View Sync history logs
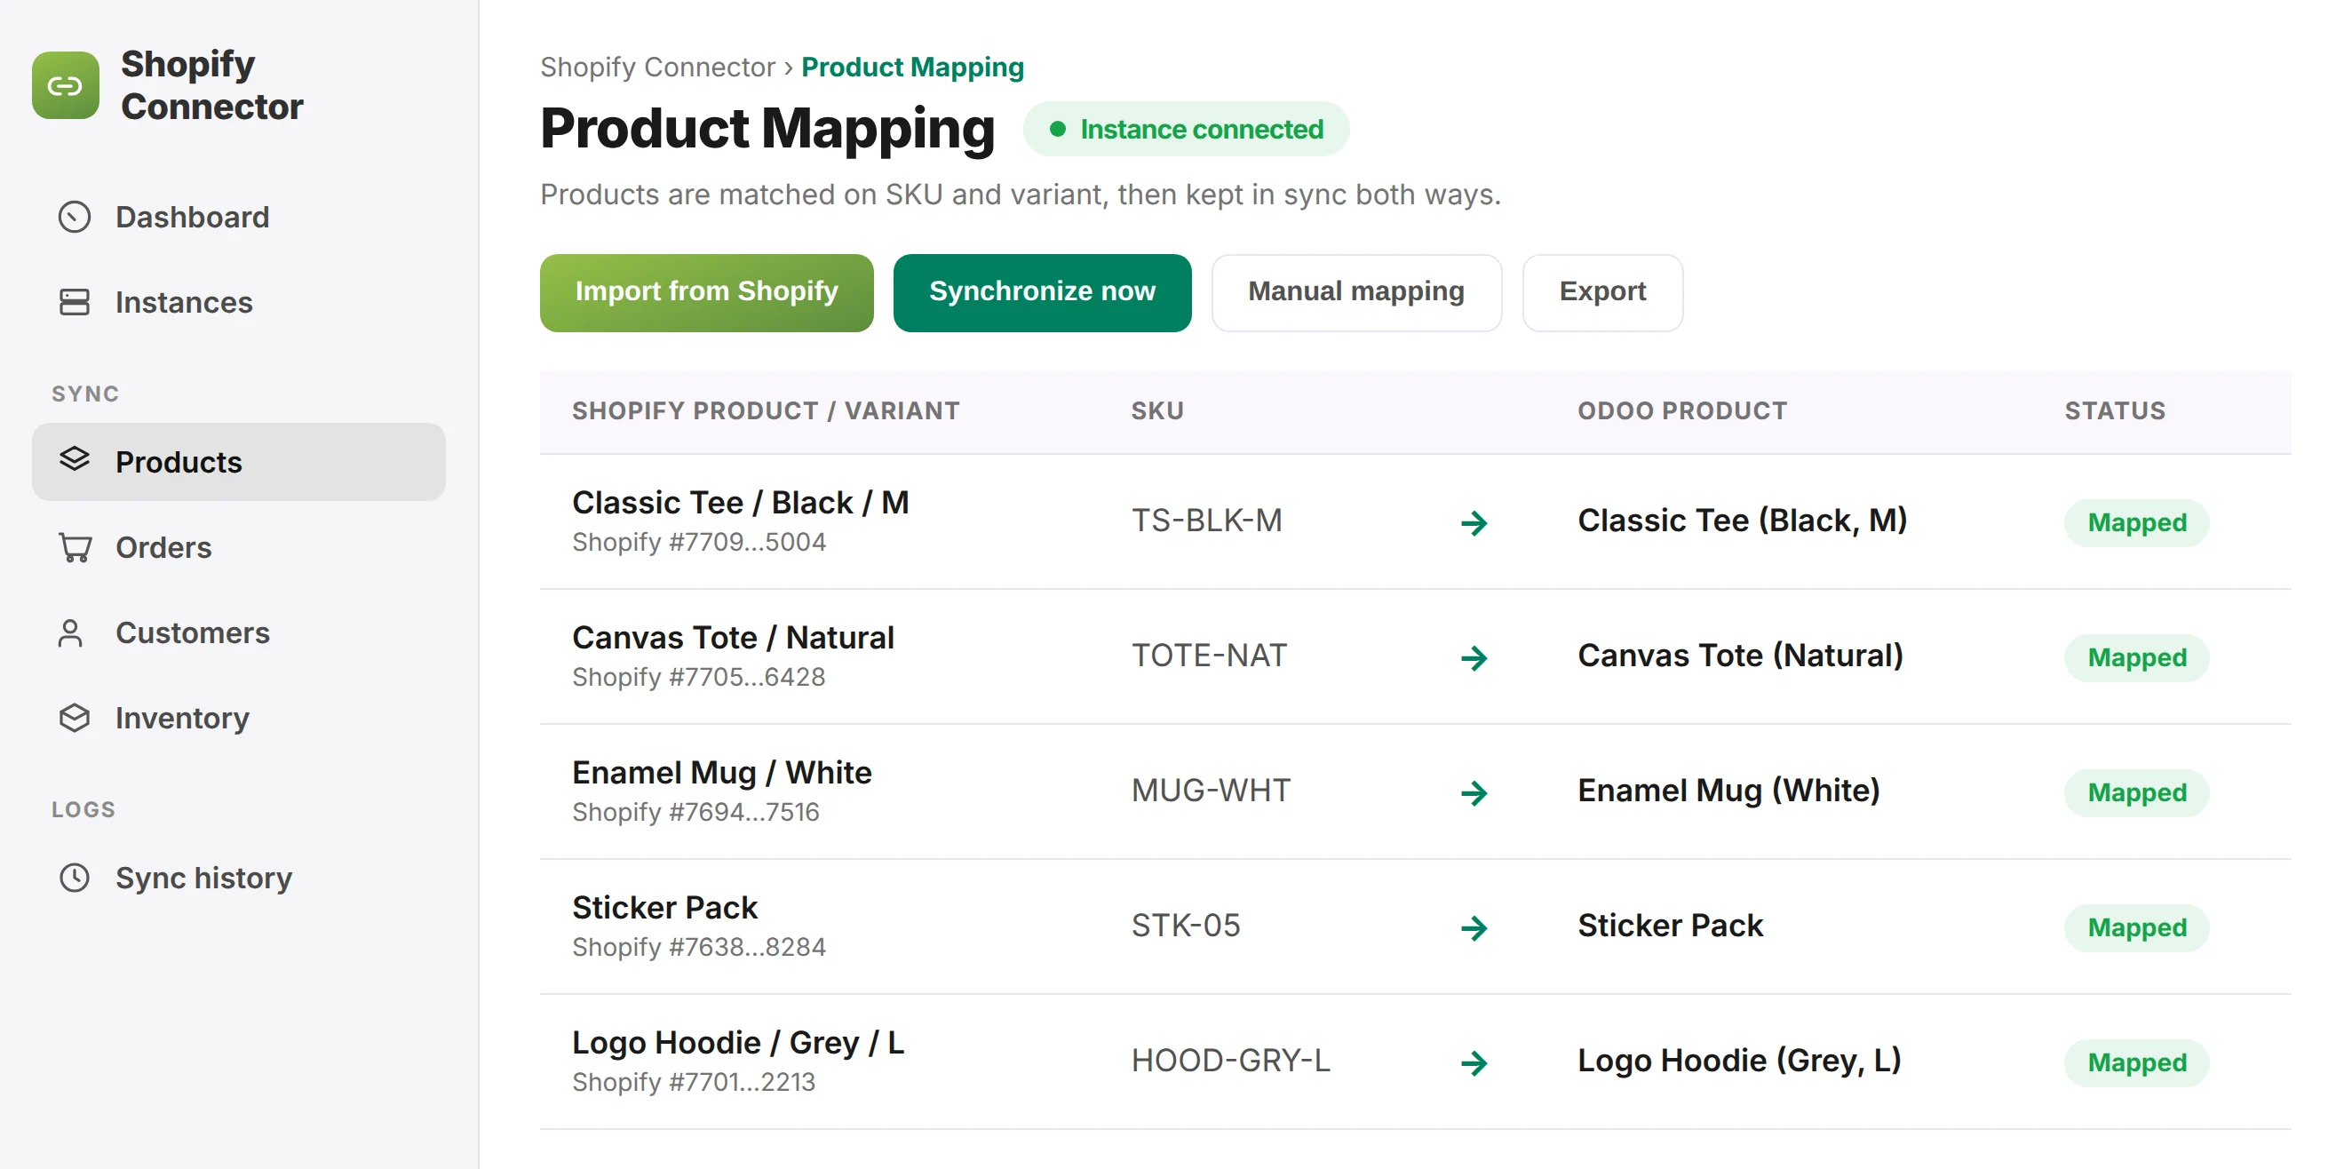The height and width of the screenshot is (1169, 2352). tap(238, 878)
